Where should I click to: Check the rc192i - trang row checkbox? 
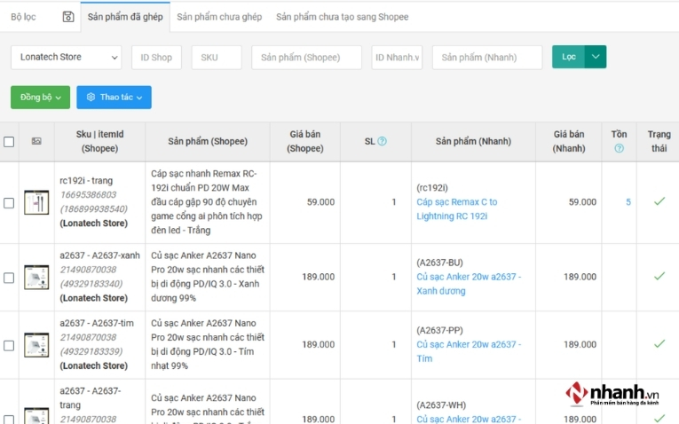[9, 203]
